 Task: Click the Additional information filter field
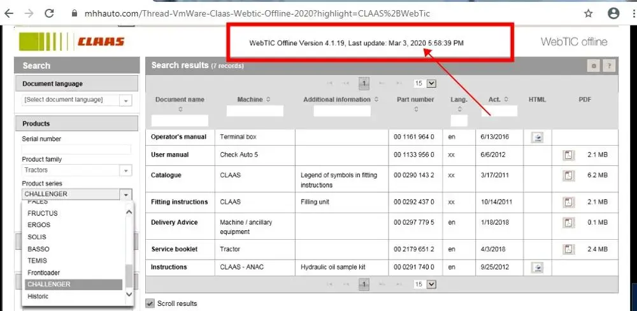tap(342, 111)
